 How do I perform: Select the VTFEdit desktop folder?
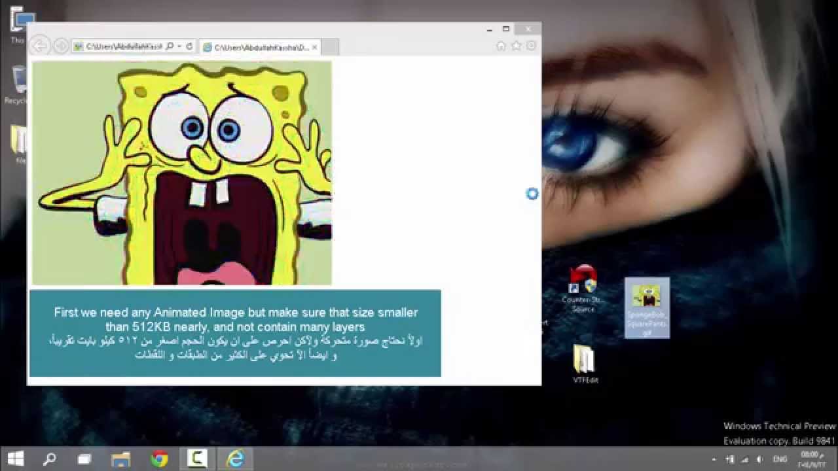tap(585, 364)
